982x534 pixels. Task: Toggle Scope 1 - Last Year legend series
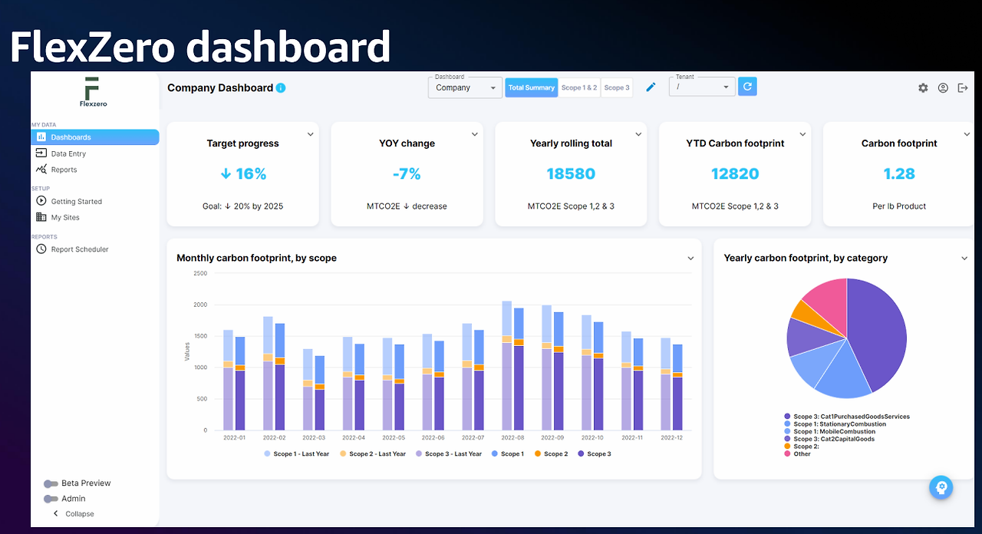[x=296, y=454]
